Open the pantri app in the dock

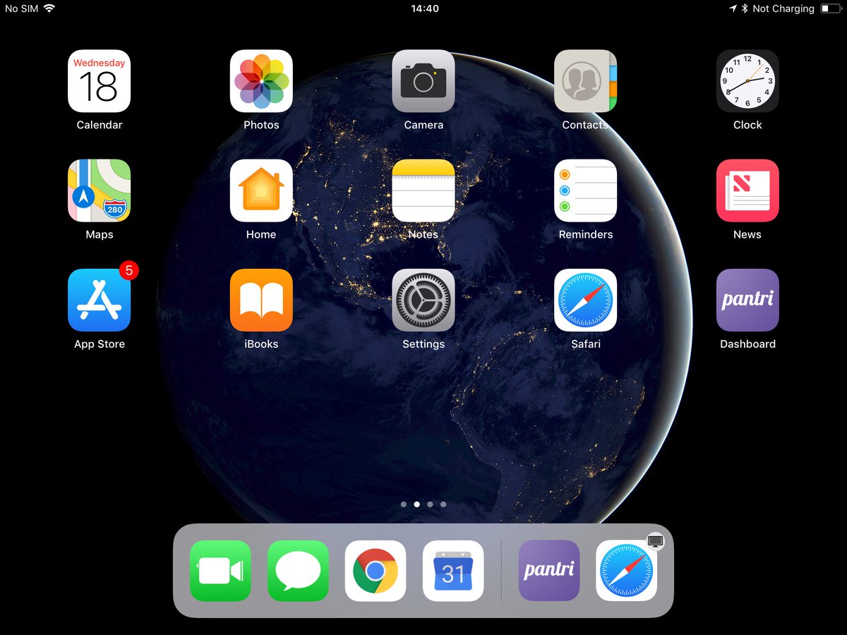[549, 571]
